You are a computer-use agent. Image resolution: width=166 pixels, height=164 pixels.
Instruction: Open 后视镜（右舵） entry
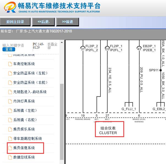click(25, 120)
